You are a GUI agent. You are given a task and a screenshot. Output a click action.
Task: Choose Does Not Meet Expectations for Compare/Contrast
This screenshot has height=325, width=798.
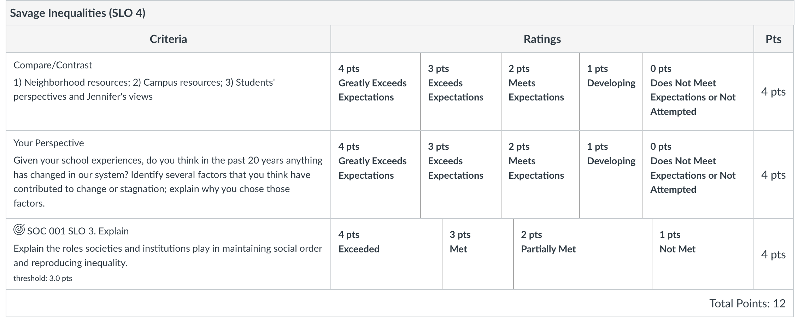point(698,92)
